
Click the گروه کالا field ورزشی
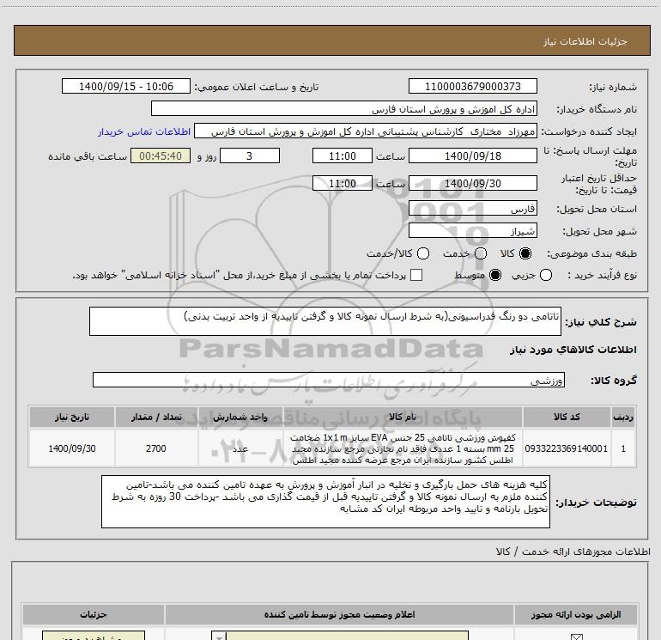pyautogui.click(x=329, y=380)
